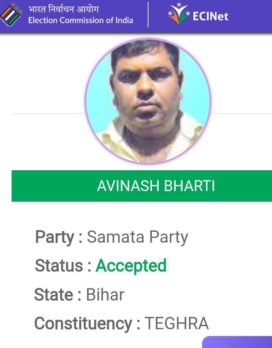
Task: Click the Bihar state value
Action: click(x=105, y=295)
